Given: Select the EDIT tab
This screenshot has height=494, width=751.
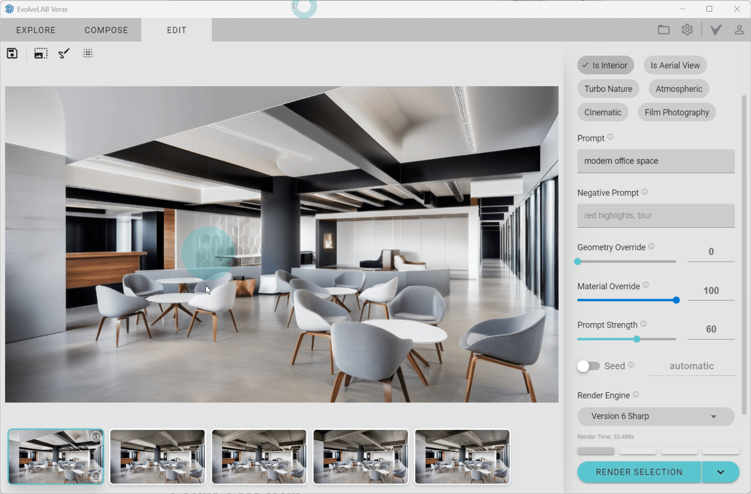Looking at the screenshot, I should click(177, 30).
